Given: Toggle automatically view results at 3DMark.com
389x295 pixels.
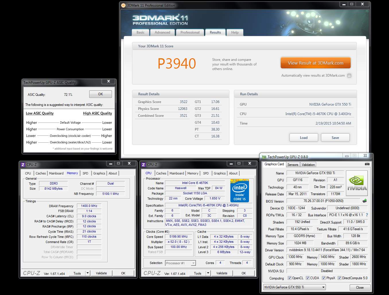Looking at the screenshot, I should (349, 76).
